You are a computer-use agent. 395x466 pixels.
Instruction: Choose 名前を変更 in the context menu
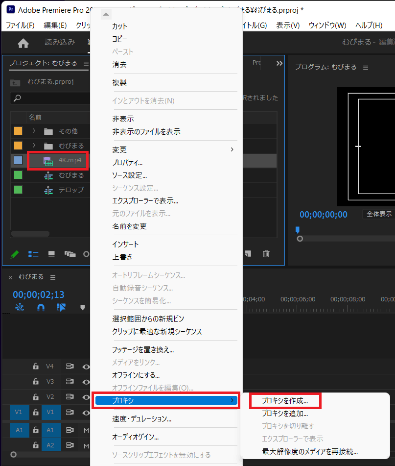(130, 226)
